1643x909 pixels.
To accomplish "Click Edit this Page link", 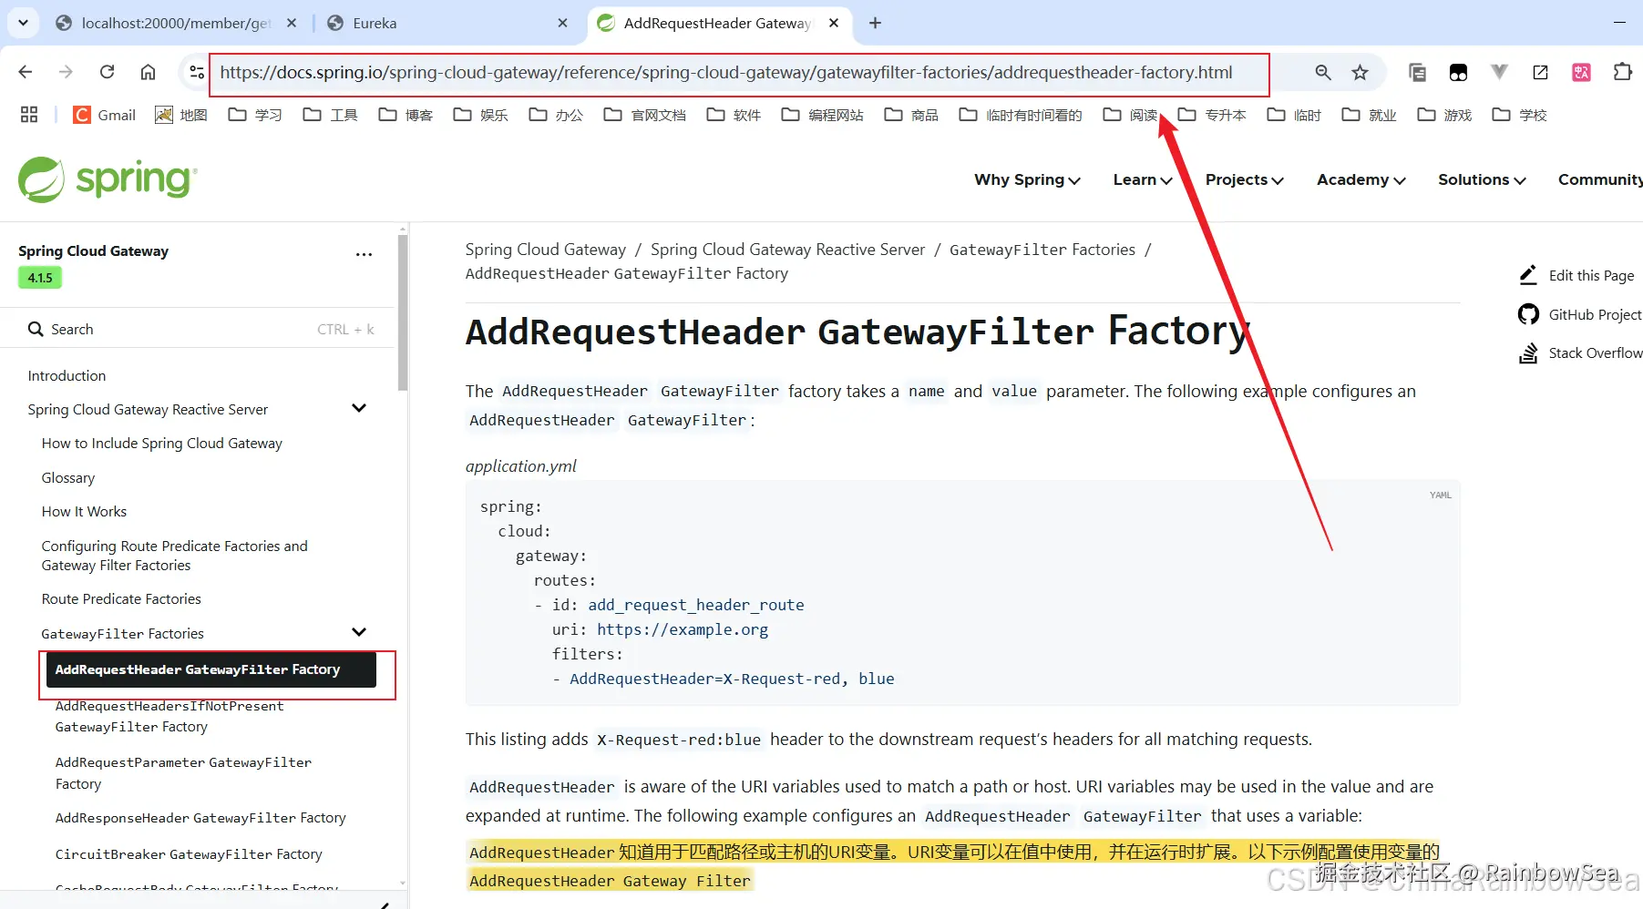I will pyautogui.click(x=1577, y=275).
